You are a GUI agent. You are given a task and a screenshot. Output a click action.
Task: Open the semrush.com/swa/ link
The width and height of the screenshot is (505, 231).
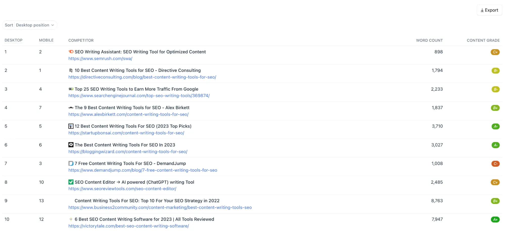click(100, 59)
